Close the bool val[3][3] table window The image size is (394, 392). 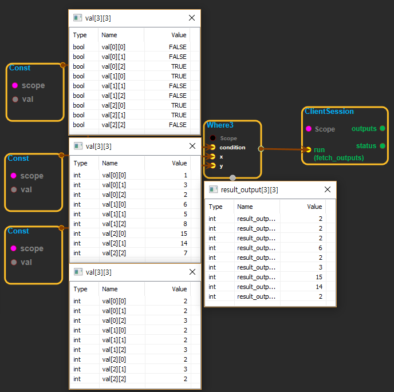192,18
